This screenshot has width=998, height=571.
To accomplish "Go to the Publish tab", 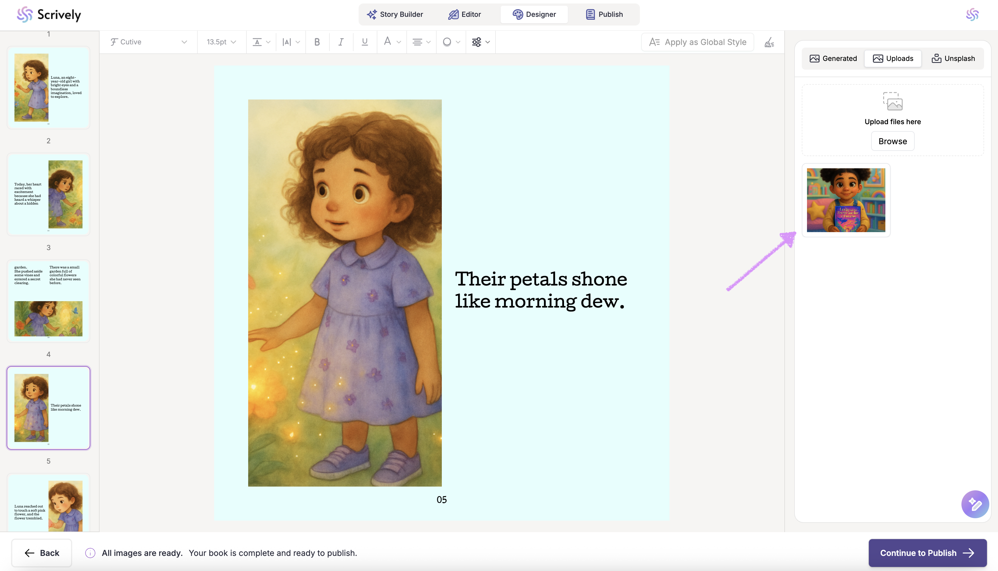I will (604, 15).
